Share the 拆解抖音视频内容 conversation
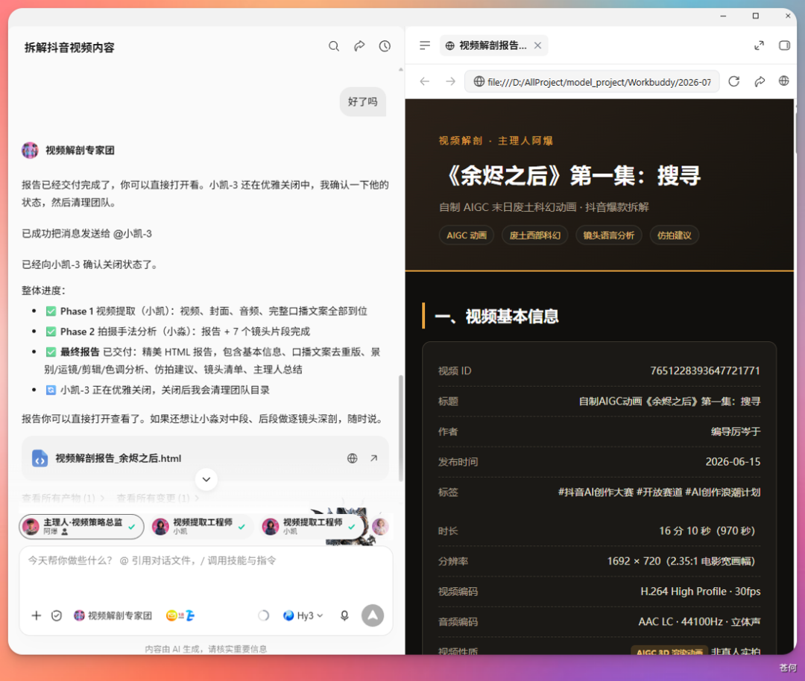The image size is (805, 681). (359, 46)
